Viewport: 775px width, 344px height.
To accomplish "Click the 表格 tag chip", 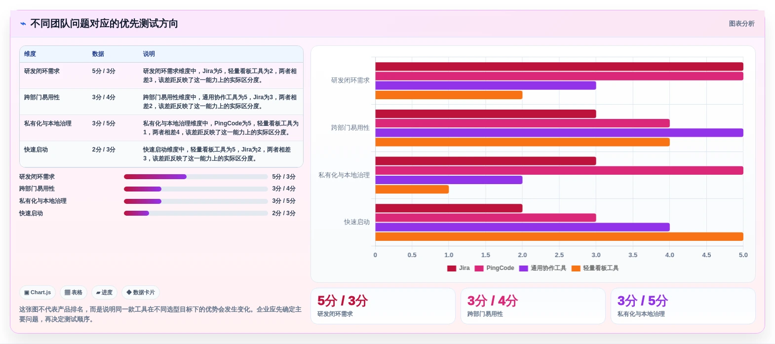I will [x=74, y=292].
